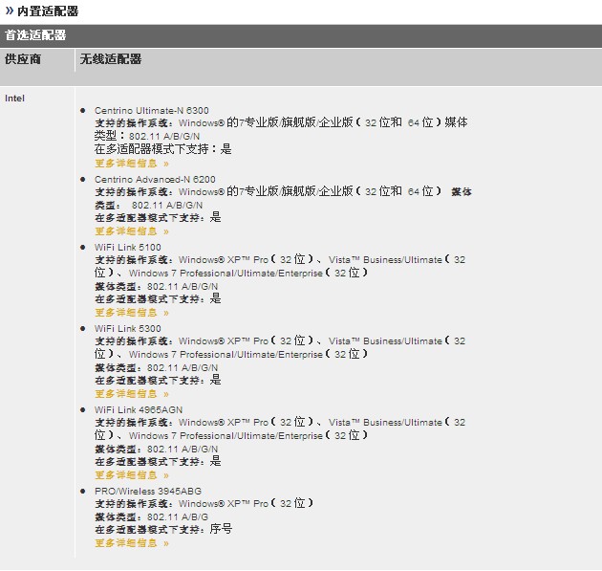Open 更多详细信息 under Centrino Advanced-N 6200
The height and width of the screenshot is (571, 602).
point(131,231)
